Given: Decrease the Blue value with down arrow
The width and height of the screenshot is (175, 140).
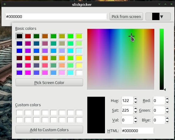Looking at the screenshot, I should (x=167, y=122).
